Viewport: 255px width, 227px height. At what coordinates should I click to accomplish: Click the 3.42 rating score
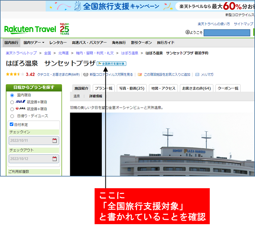pyautogui.click(x=30, y=74)
